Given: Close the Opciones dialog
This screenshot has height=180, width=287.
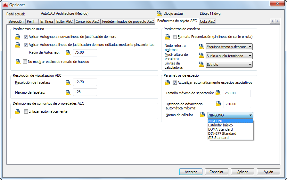Looking at the screenshot, I should [277, 3].
